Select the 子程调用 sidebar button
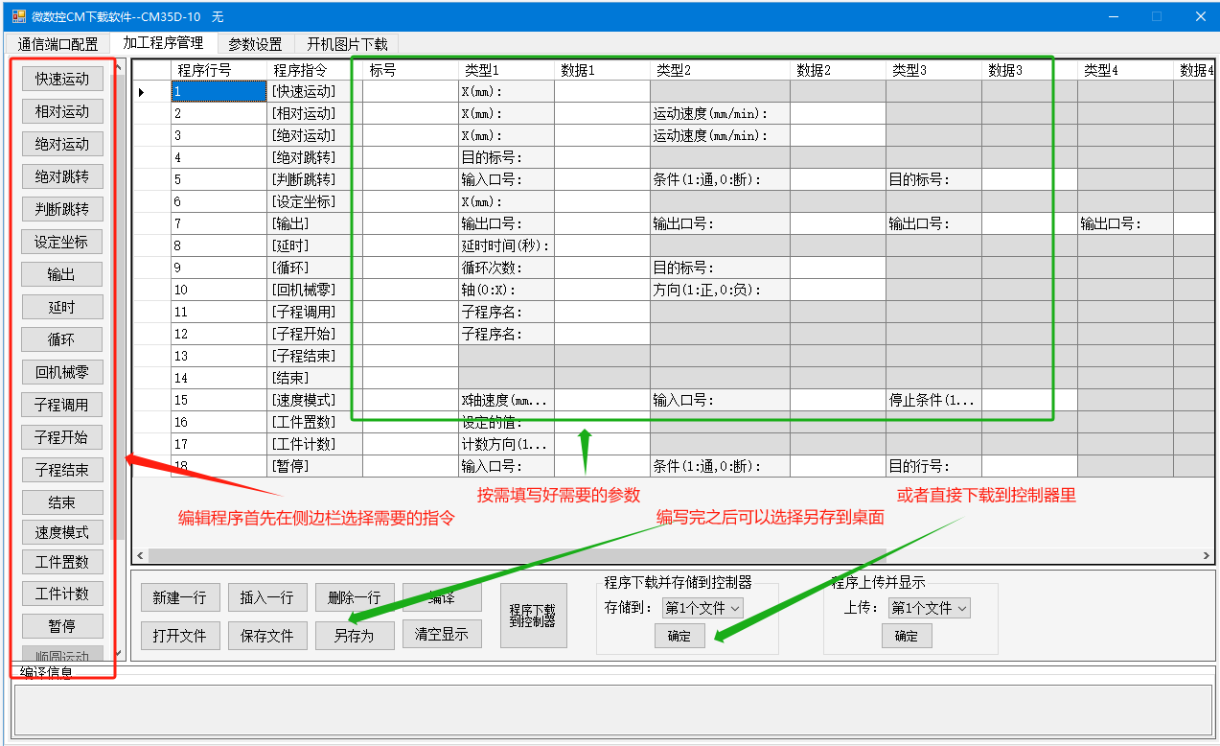 (x=62, y=405)
